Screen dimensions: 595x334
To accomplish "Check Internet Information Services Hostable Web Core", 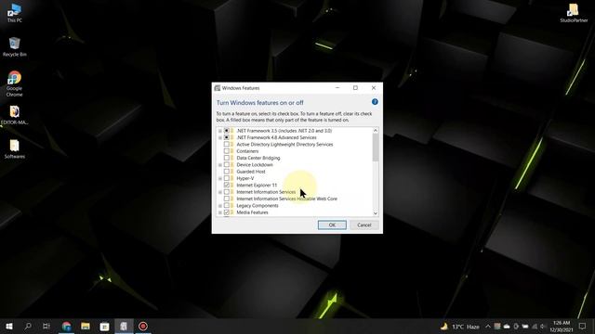I will click(227, 199).
